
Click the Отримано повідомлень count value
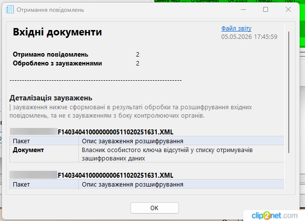click(137, 55)
